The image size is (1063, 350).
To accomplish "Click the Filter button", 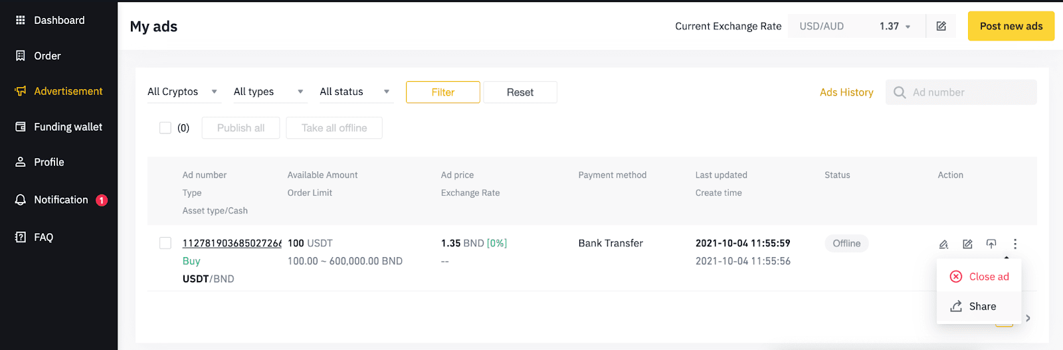I will [443, 92].
